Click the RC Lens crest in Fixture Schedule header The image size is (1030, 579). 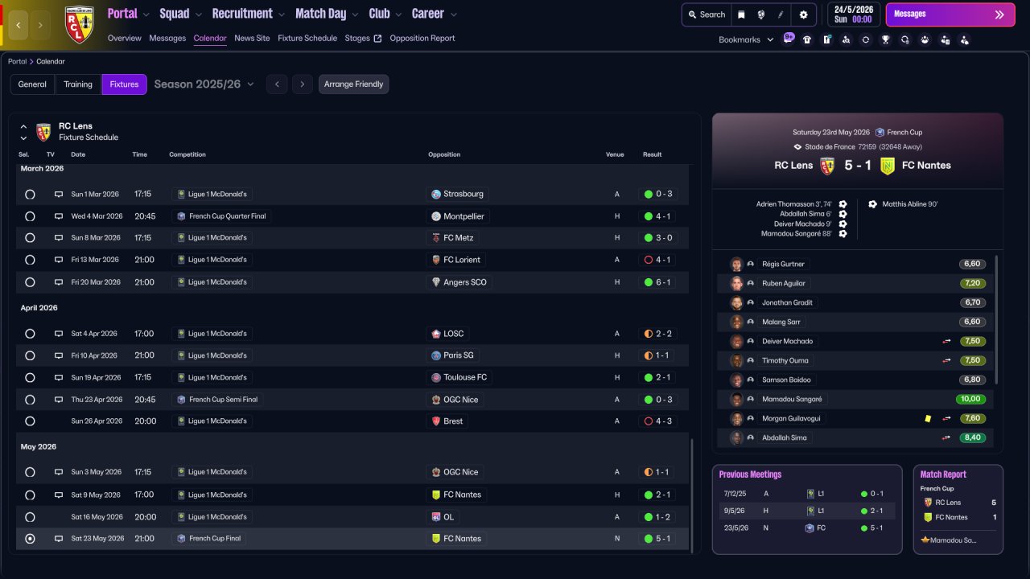click(x=43, y=132)
